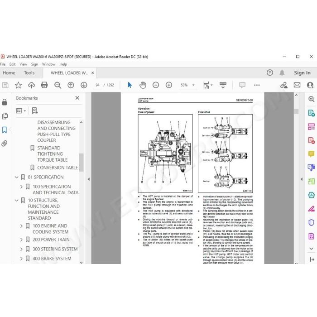Screen dimensions: 317x317
Task: Open the Attachments paperclip panel
Action: tap(5, 144)
